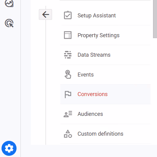Open Audiences settings
This screenshot has height=157, width=157.
click(x=105, y=114)
